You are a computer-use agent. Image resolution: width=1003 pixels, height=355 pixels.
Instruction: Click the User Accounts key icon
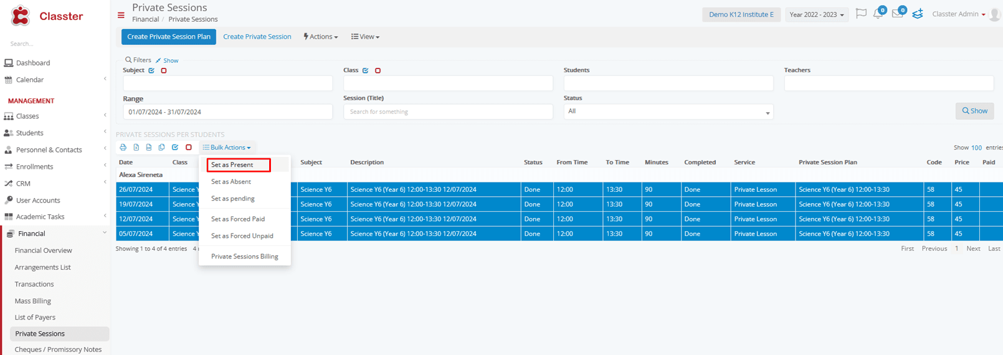click(x=9, y=201)
